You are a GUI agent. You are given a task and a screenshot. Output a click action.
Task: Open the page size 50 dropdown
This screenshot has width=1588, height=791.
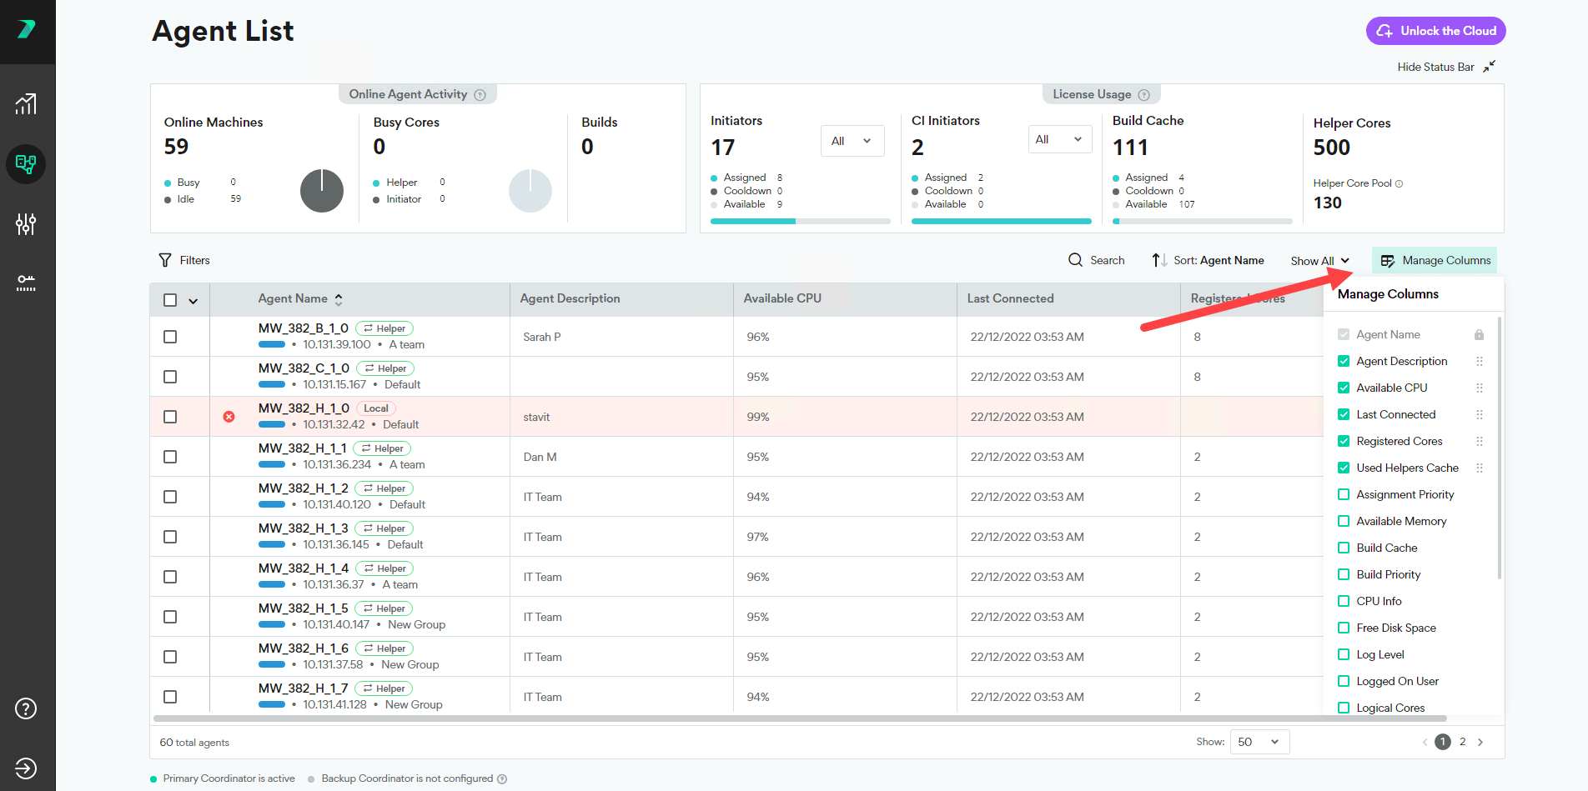pos(1260,742)
